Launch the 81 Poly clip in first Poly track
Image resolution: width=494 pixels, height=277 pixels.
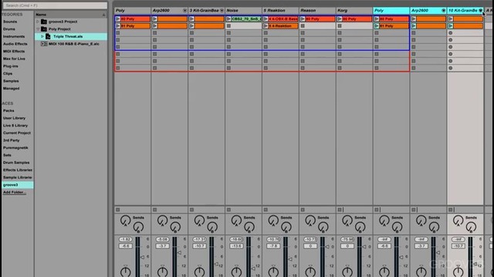(x=118, y=26)
